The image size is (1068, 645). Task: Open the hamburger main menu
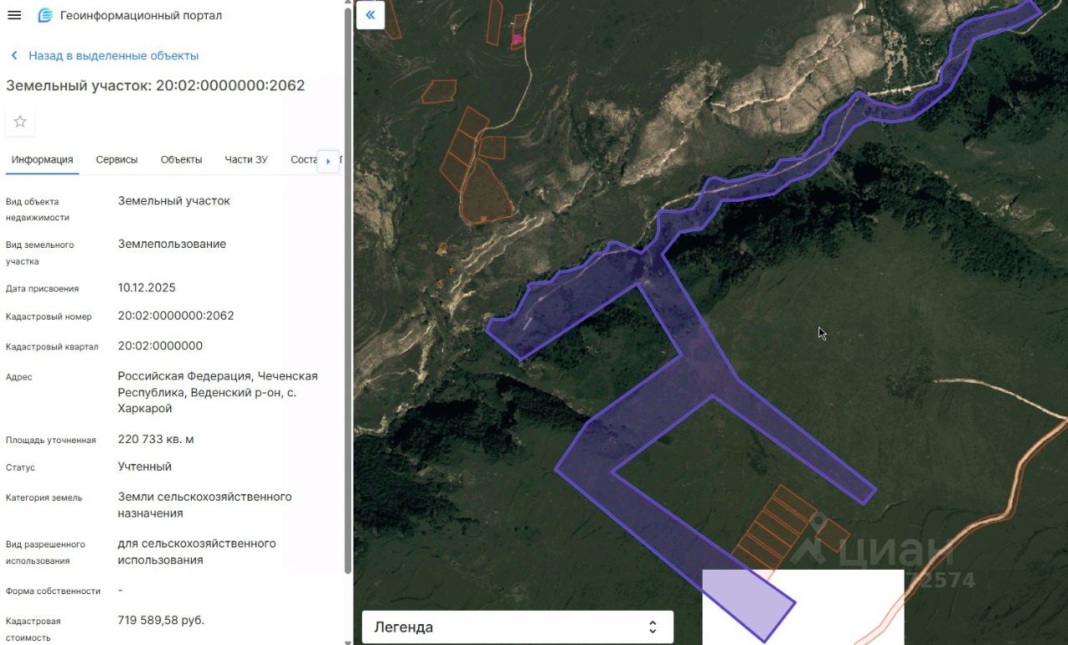coord(14,15)
